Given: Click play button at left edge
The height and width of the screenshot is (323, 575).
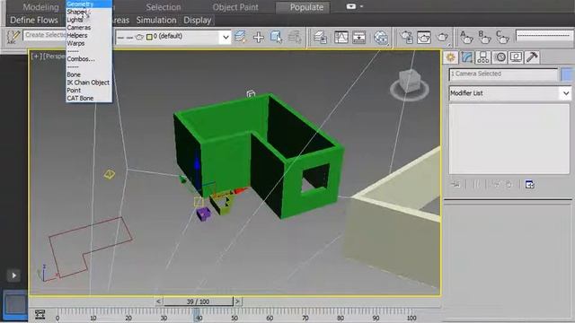Looking at the screenshot, I should (14, 275).
